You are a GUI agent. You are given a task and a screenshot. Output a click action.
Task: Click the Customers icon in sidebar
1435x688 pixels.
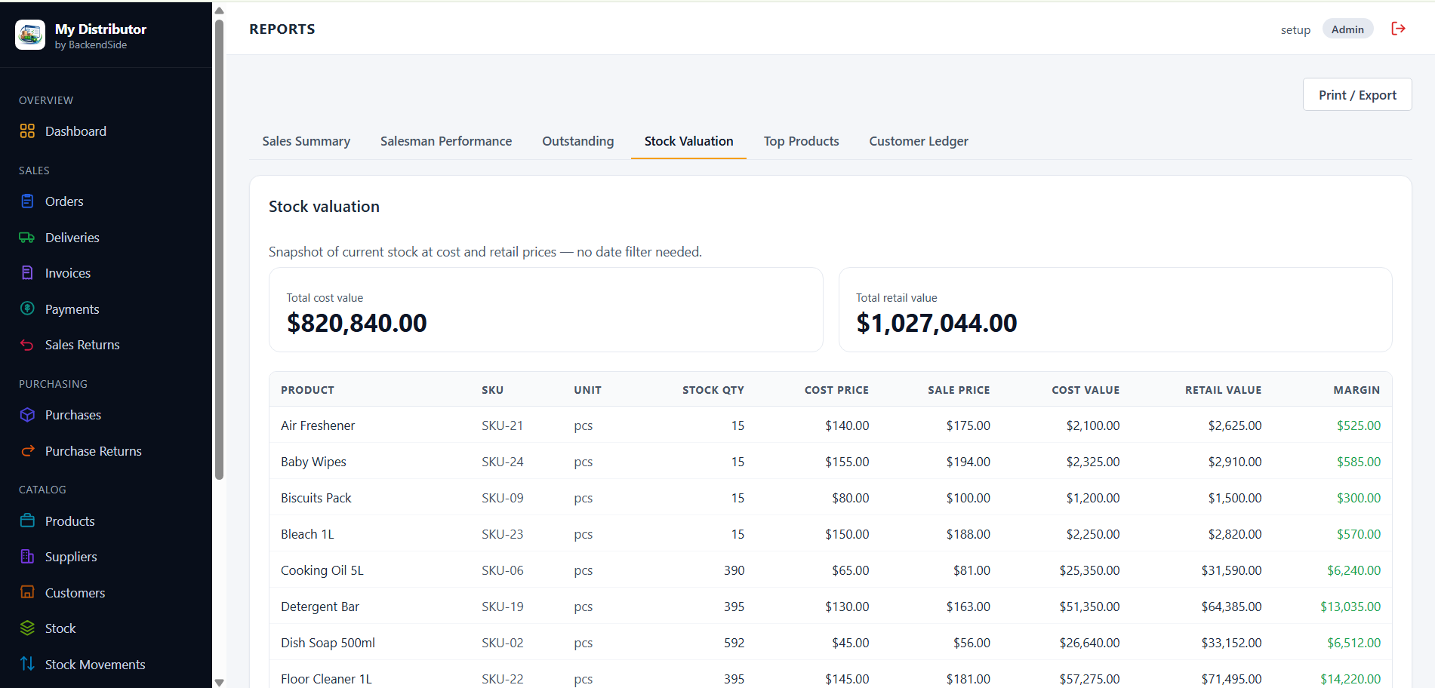[27, 592]
